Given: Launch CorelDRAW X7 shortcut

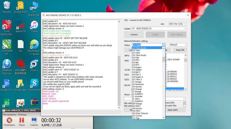Looking at the screenshot, I should pos(7,47).
